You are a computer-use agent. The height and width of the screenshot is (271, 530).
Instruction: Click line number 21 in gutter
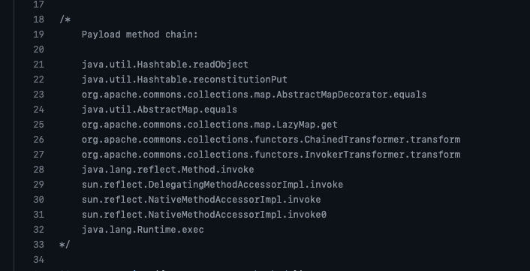coord(39,65)
